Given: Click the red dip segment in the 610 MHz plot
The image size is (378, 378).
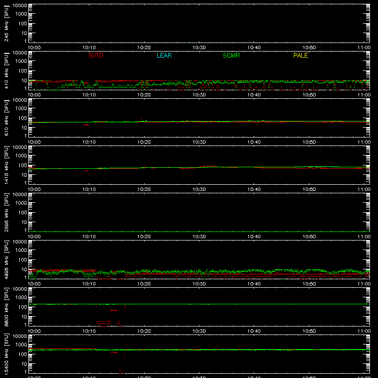Looking at the screenshot, I should coord(86,125).
